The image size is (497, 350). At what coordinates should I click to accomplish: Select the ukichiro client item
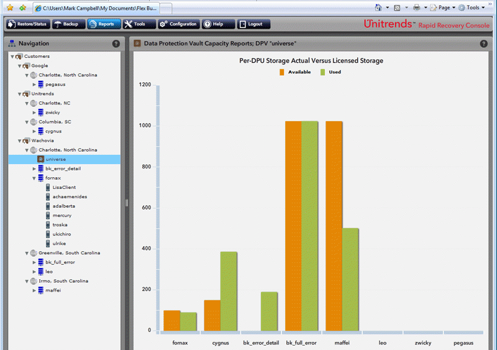(62, 234)
